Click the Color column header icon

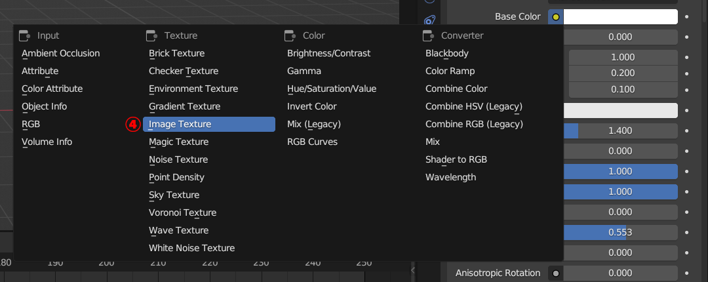290,35
